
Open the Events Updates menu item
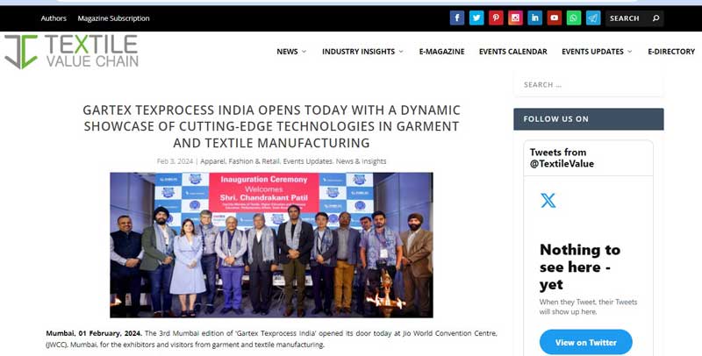[x=592, y=52]
